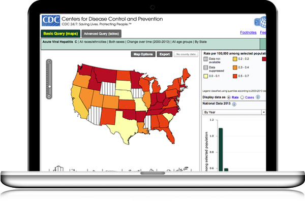Select the Rate radio button
The image size is (305, 201).
click(x=229, y=97)
